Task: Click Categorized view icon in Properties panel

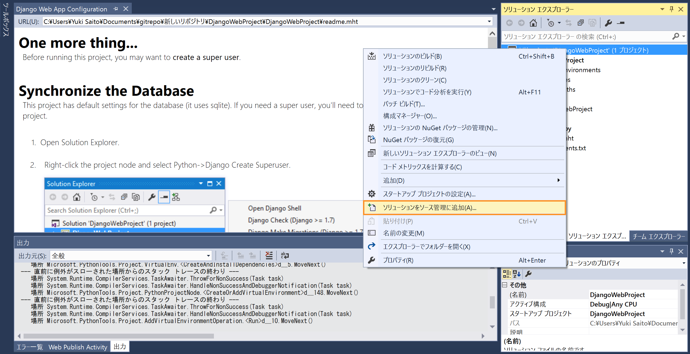Action: [507, 274]
